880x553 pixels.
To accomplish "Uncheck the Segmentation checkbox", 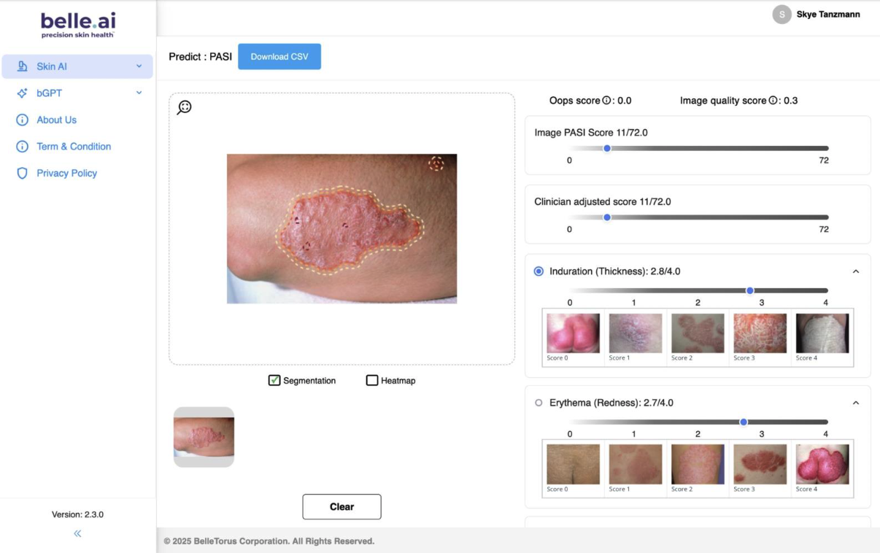I will [x=274, y=380].
